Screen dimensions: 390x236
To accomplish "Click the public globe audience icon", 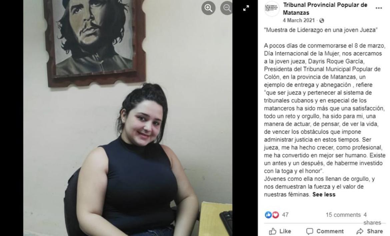I will (322, 21).
